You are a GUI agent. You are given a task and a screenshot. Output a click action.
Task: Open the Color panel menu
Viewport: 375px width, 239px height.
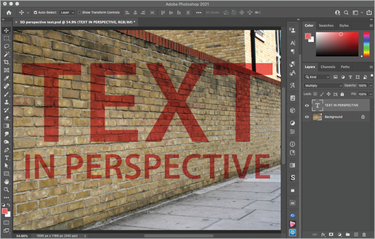[x=371, y=26]
